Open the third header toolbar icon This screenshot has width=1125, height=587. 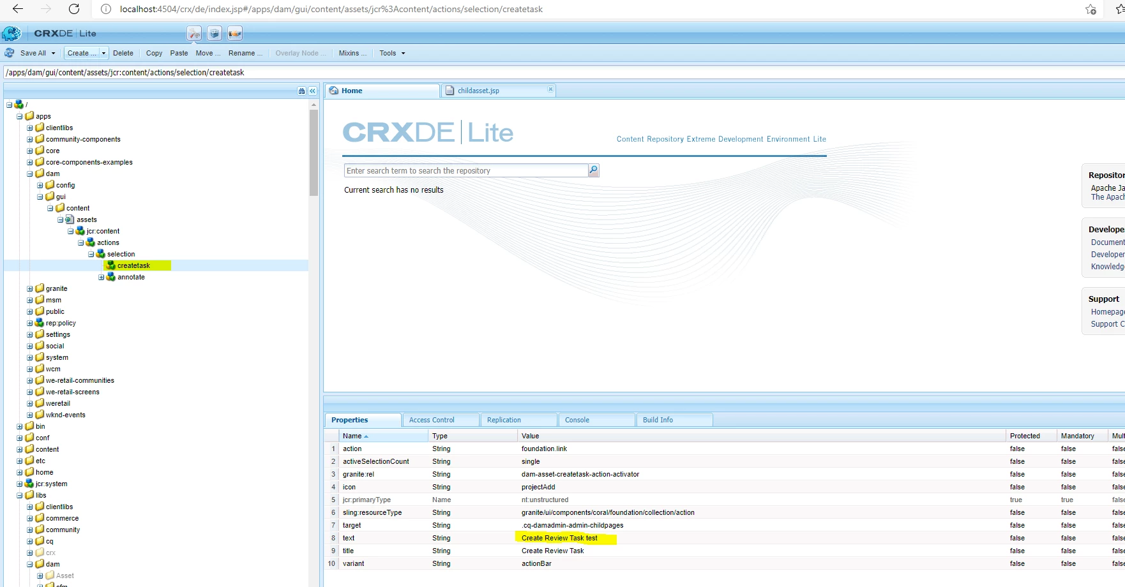tap(235, 33)
